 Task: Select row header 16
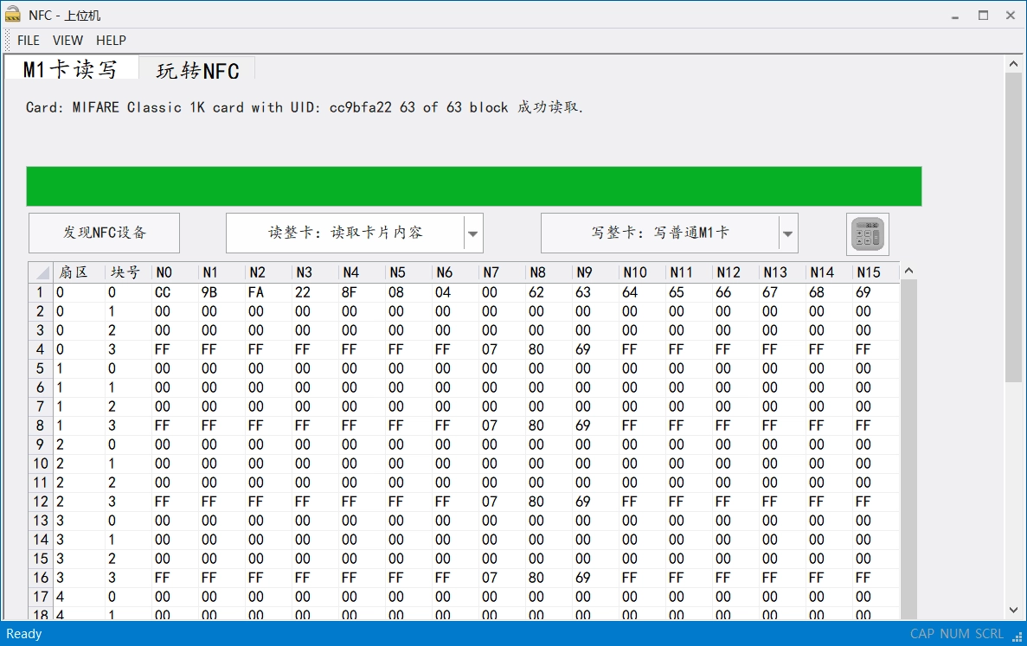(41, 578)
